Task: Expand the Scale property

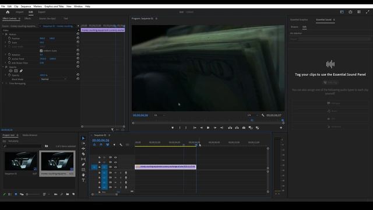Action: tap(6, 43)
